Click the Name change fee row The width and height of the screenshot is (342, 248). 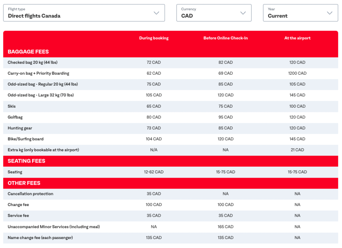40,238
